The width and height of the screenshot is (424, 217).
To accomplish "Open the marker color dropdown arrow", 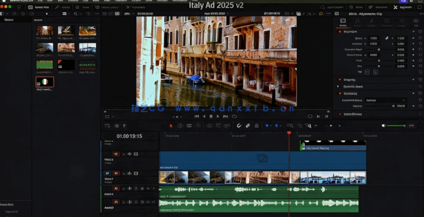I will [x=281, y=126].
